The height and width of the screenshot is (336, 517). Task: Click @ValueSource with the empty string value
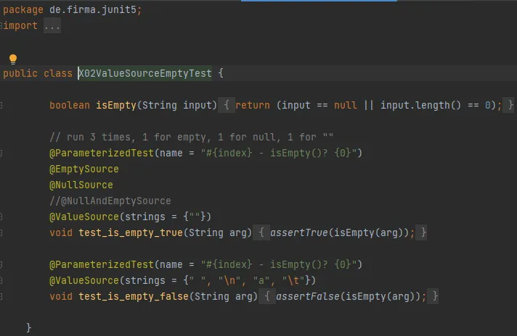pyautogui.click(x=84, y=217)
